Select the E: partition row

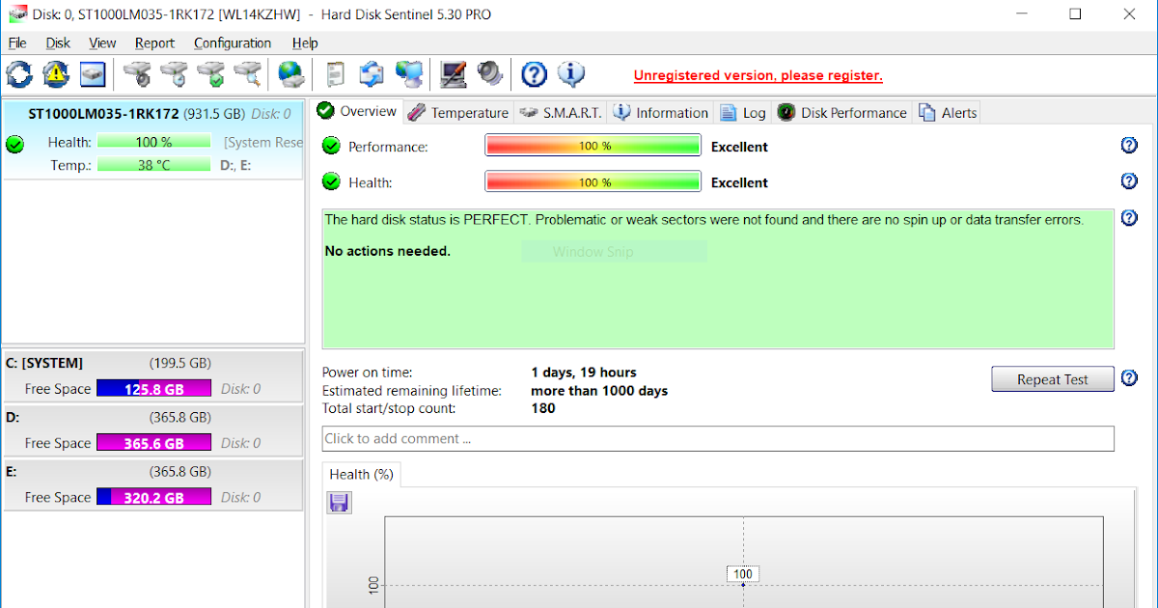[152, 484]
